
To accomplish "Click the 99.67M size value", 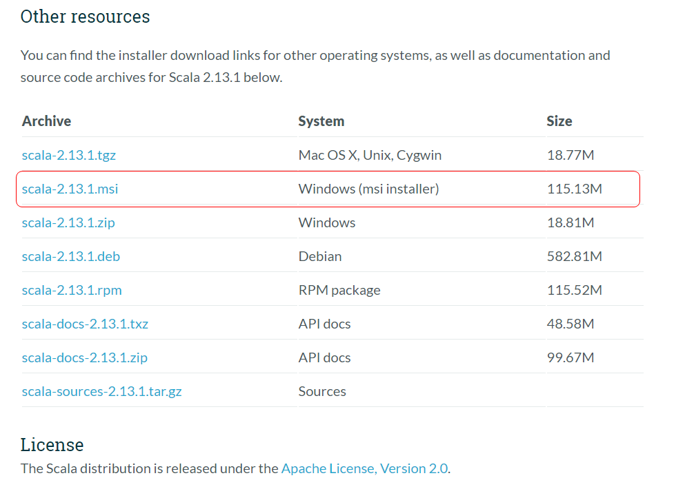I will click(x=570, y=358).
